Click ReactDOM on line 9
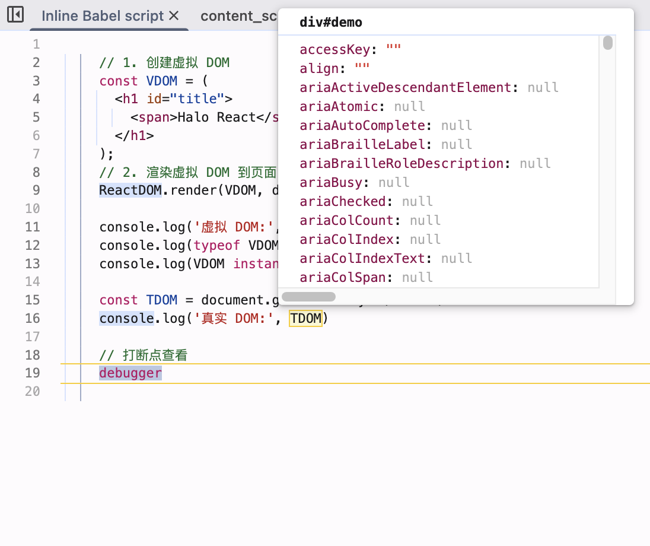 pyautogui.click(x=130, y=191)
